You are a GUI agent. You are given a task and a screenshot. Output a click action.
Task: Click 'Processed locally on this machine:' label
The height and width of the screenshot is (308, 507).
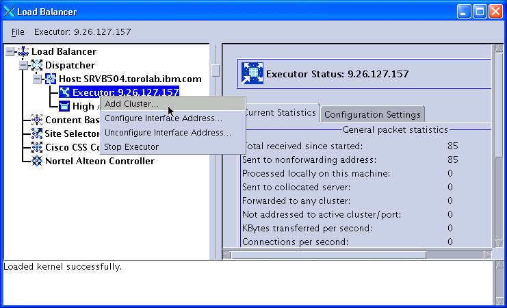pos(316,173)
